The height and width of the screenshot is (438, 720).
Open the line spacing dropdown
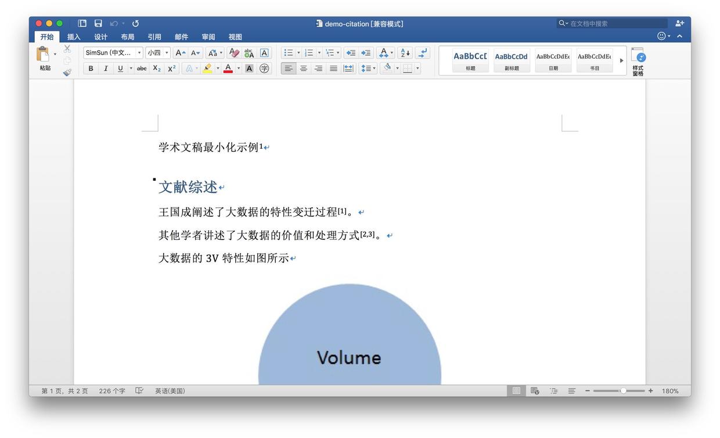(x=368, y=68)
